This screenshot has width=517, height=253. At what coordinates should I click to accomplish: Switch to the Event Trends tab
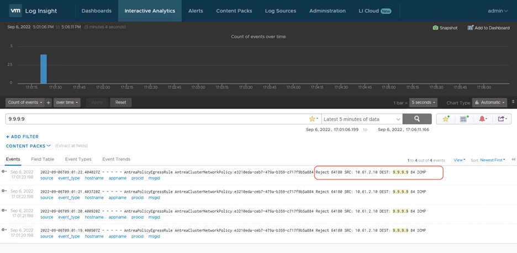(116, 159)
